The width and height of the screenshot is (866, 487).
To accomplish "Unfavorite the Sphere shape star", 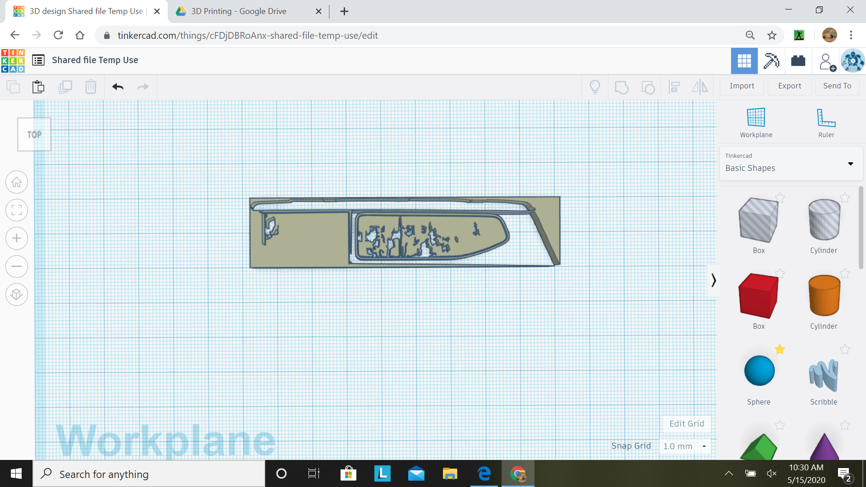I will pos(780,349).
